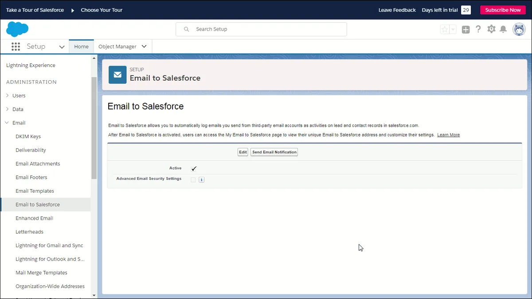Click the sidebar scroll up arrow
This screenshot has width=532, height=299.
coord(94,58)
